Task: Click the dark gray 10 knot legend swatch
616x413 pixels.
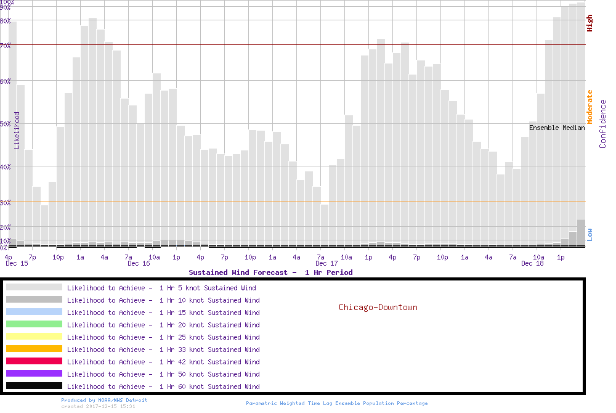Action: [x=34, y=300]
